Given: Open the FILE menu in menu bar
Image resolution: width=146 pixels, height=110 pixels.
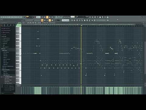Looking at the screenshot, I should pyautogui.click(x=1, y=17).
